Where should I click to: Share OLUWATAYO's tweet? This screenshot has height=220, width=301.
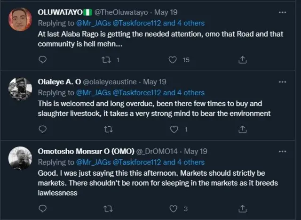(x=243, y=59)
